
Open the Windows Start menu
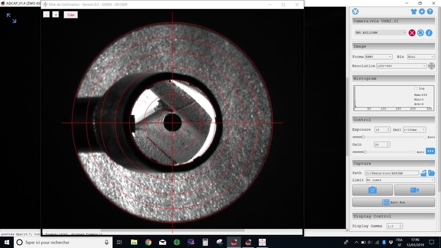coord(7,242)
